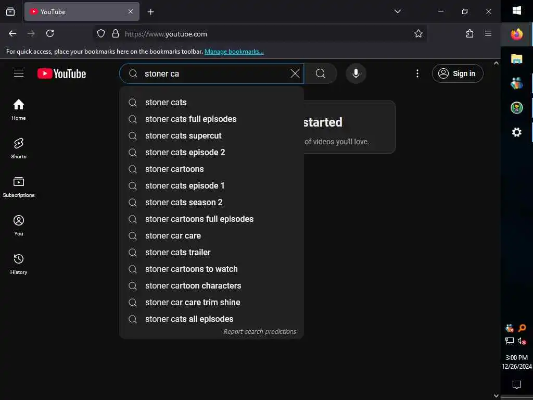Click 'Report search predictions' link
The height and width of the screenshot is (400, 533).
tap(260, 332)
